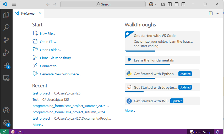Open Get started with VS Code walkthrough

point(162,41)
